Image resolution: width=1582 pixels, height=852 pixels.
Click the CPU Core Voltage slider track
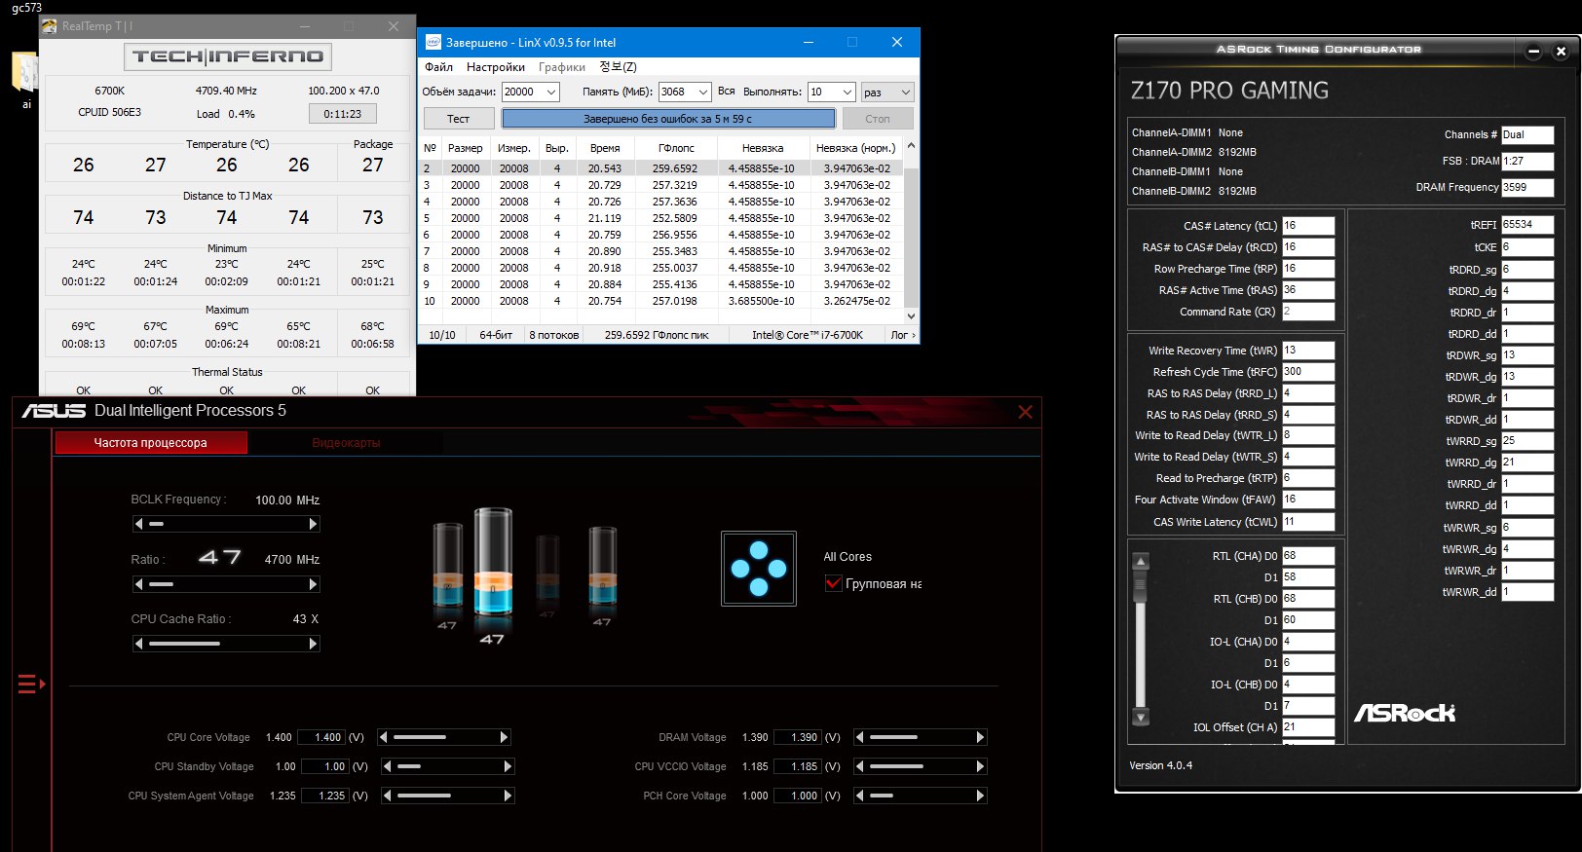(443, 737)
